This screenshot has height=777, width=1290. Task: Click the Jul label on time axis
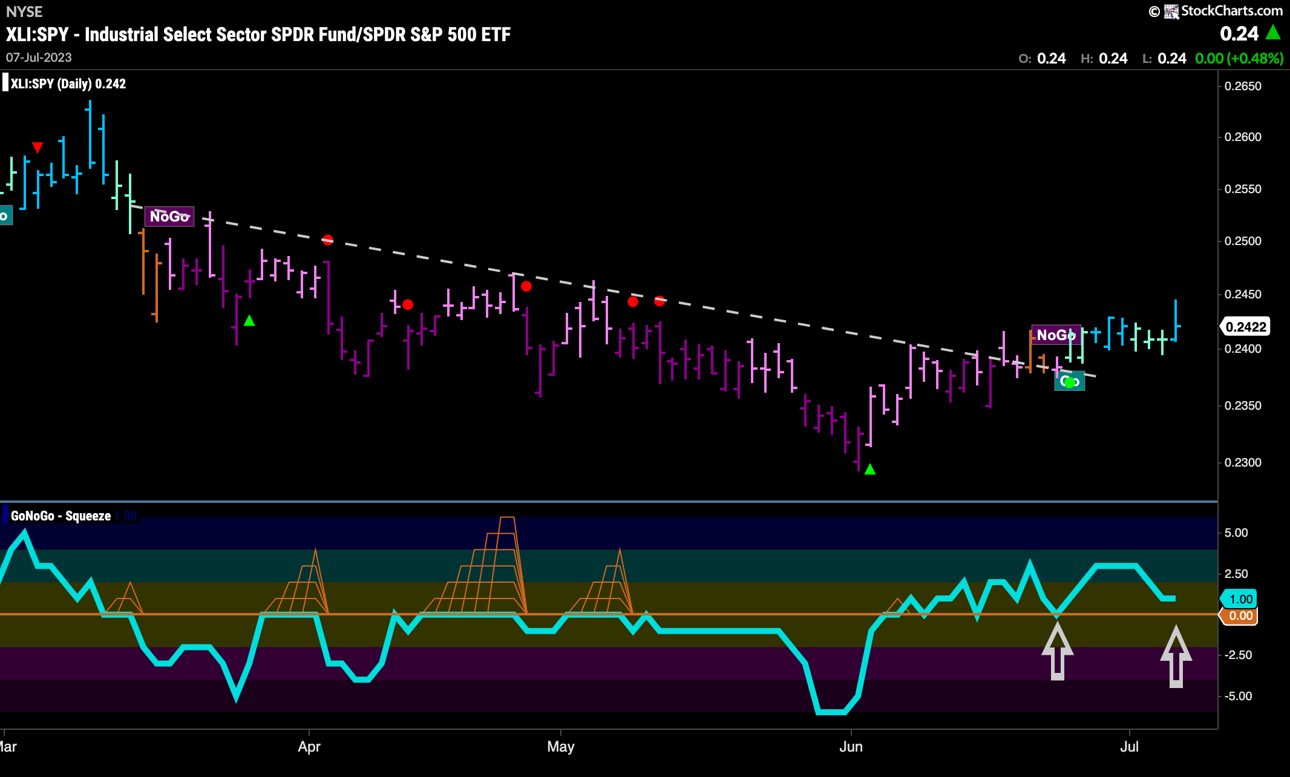1129,746
